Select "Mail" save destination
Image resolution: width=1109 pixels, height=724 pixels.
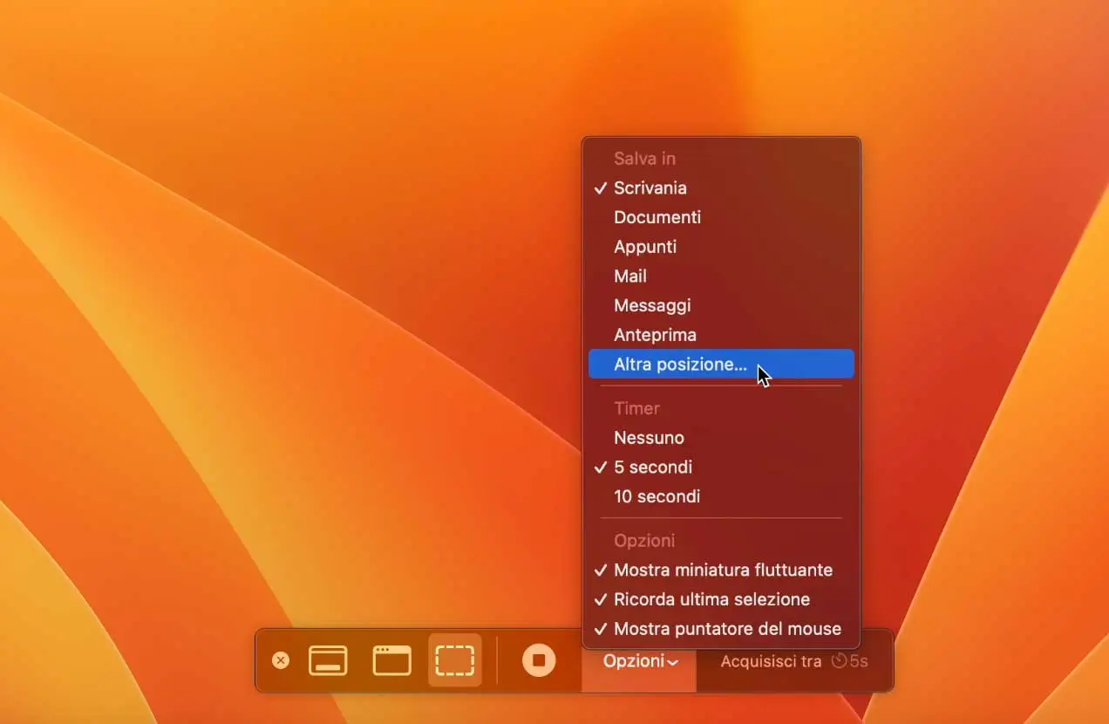[629, 276]
